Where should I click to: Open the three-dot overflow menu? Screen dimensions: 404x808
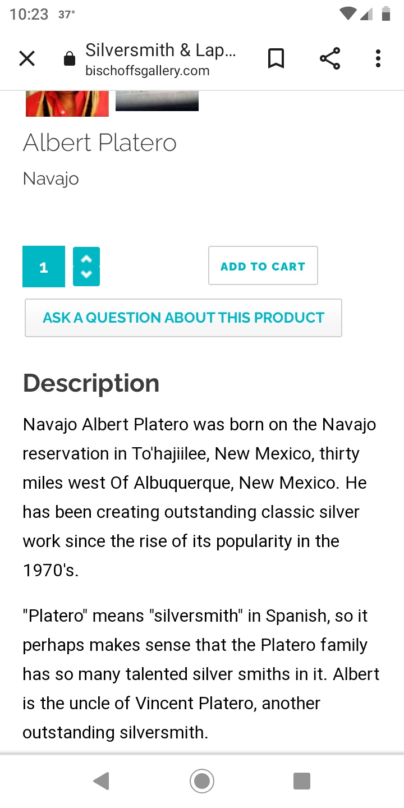(378, 58)
